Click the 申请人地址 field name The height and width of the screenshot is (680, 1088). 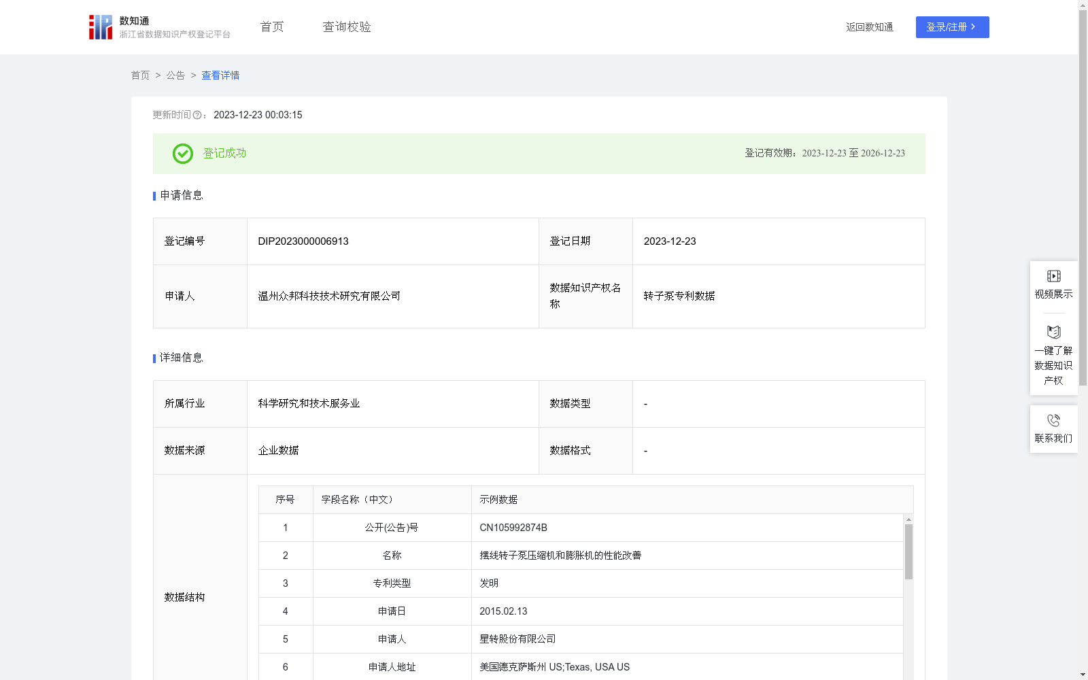(x=392, y=667)
